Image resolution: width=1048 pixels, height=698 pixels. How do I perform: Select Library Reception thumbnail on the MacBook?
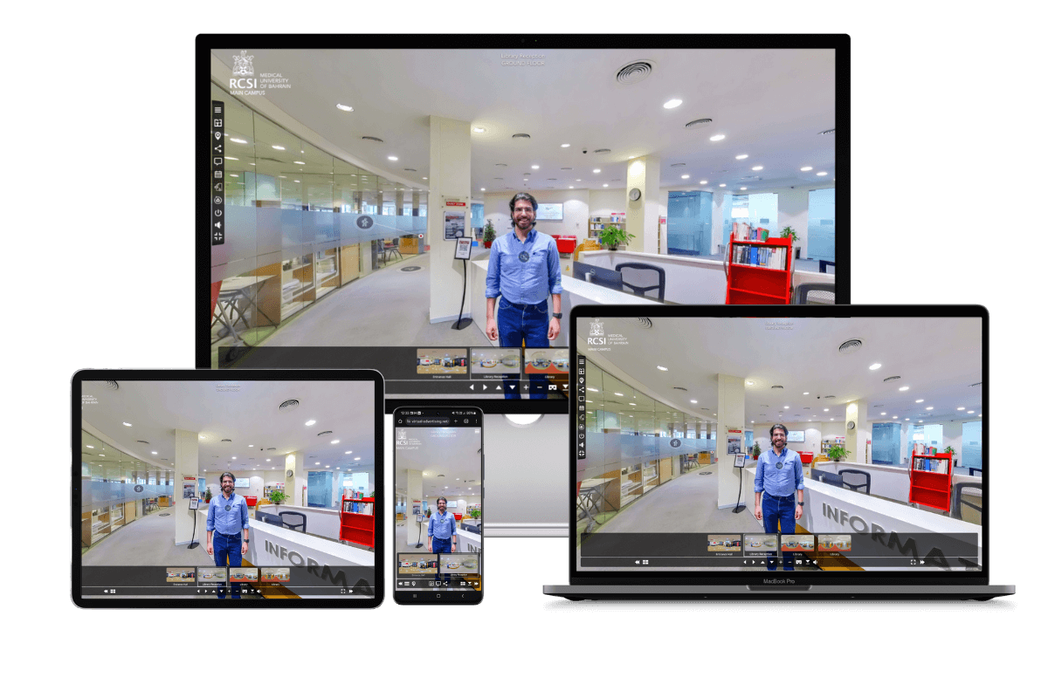click(760, 544)
